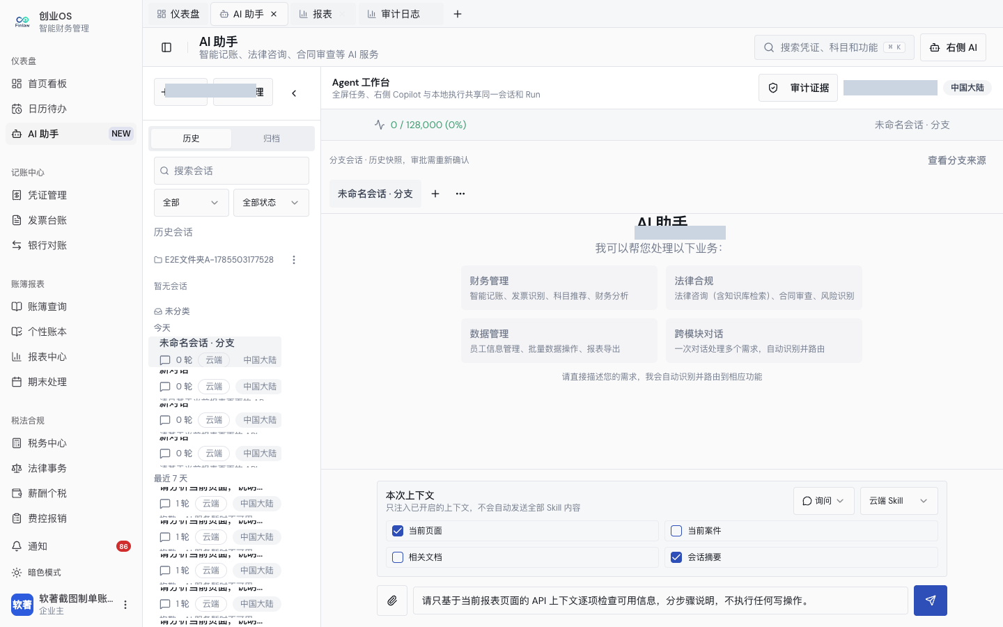The image size is (1003, 627).
Task: Close the AI 助手 tab
Action: coord(274,14)
